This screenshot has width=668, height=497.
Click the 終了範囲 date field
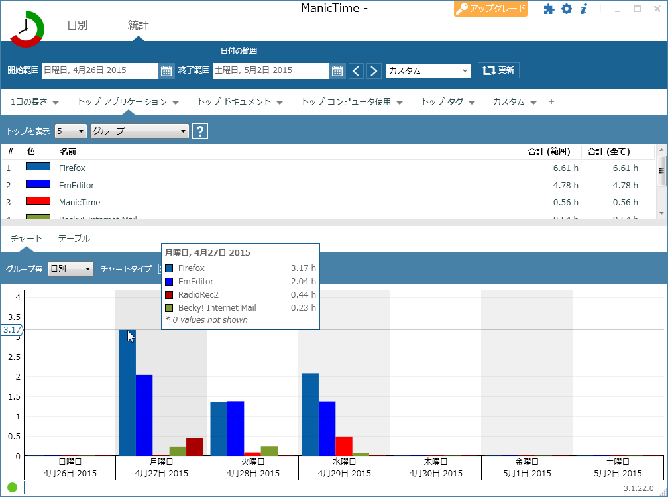[272, 71]
